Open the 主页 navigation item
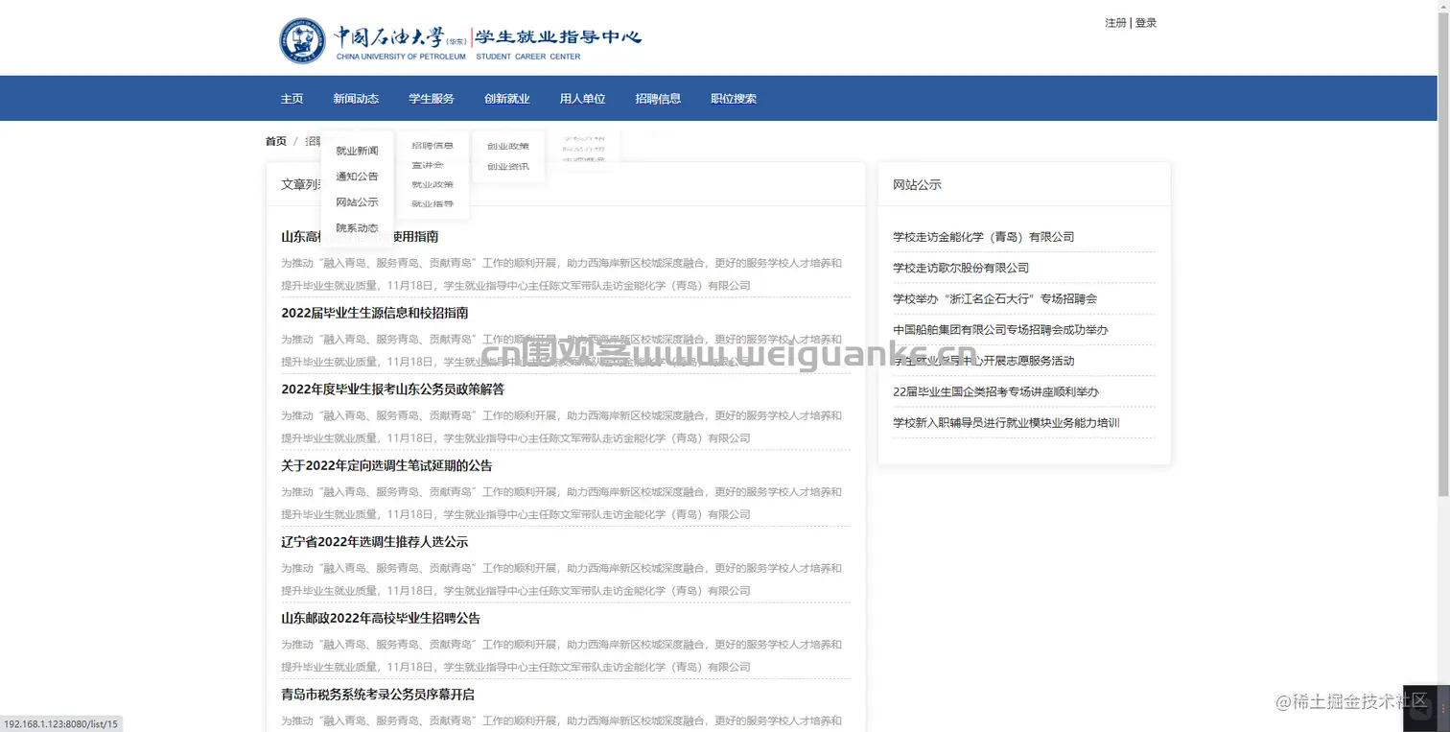 (x=292, y=99)
